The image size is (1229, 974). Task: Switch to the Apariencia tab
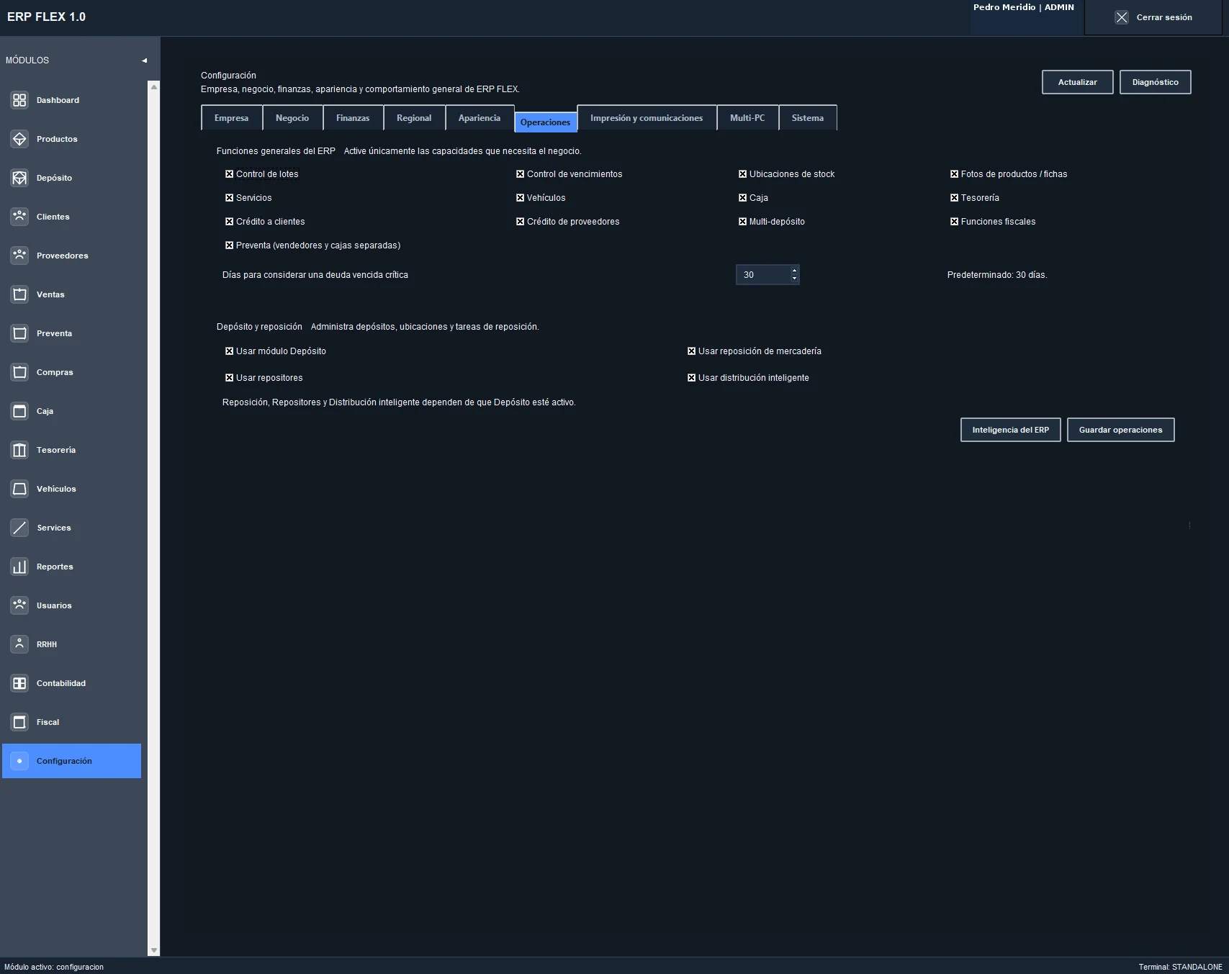click(x=480, y=118)
